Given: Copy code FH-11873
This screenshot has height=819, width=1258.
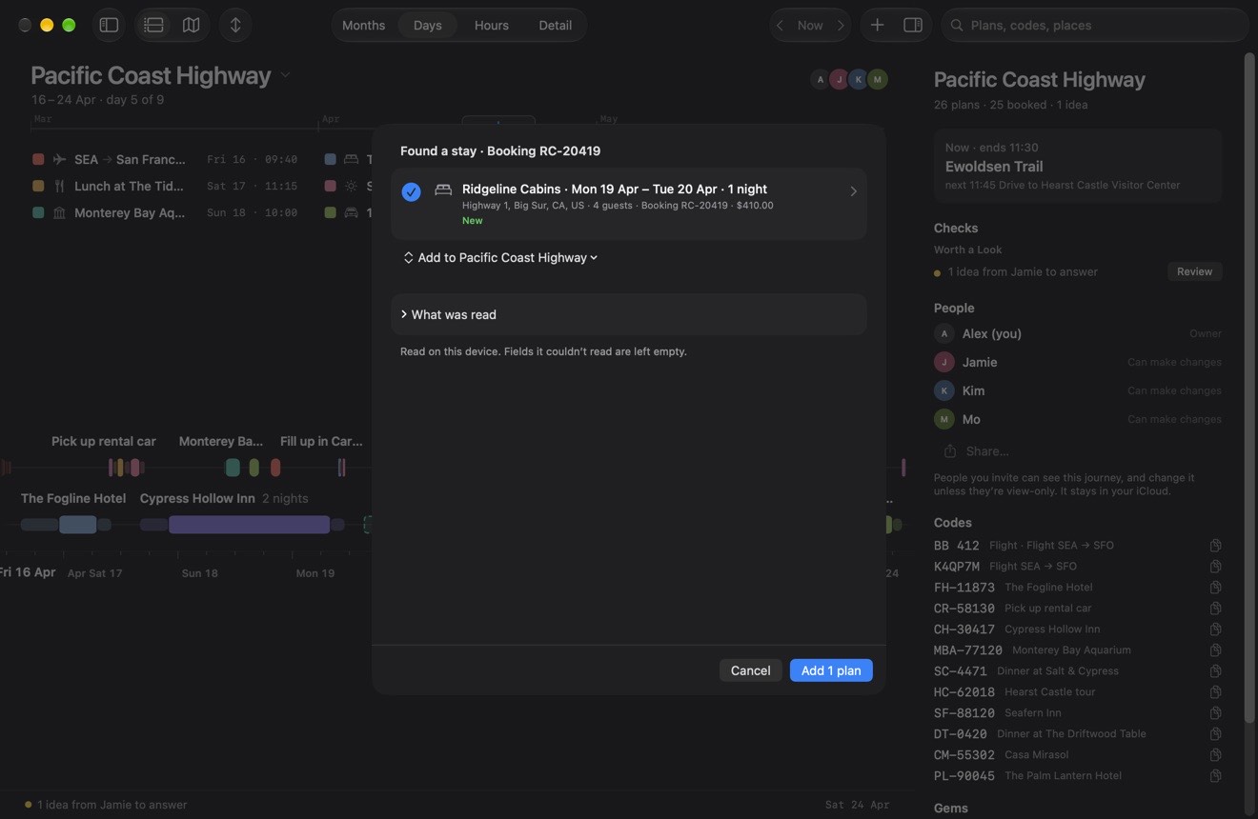Looking at the screenshot, I should click(1215, 588).
